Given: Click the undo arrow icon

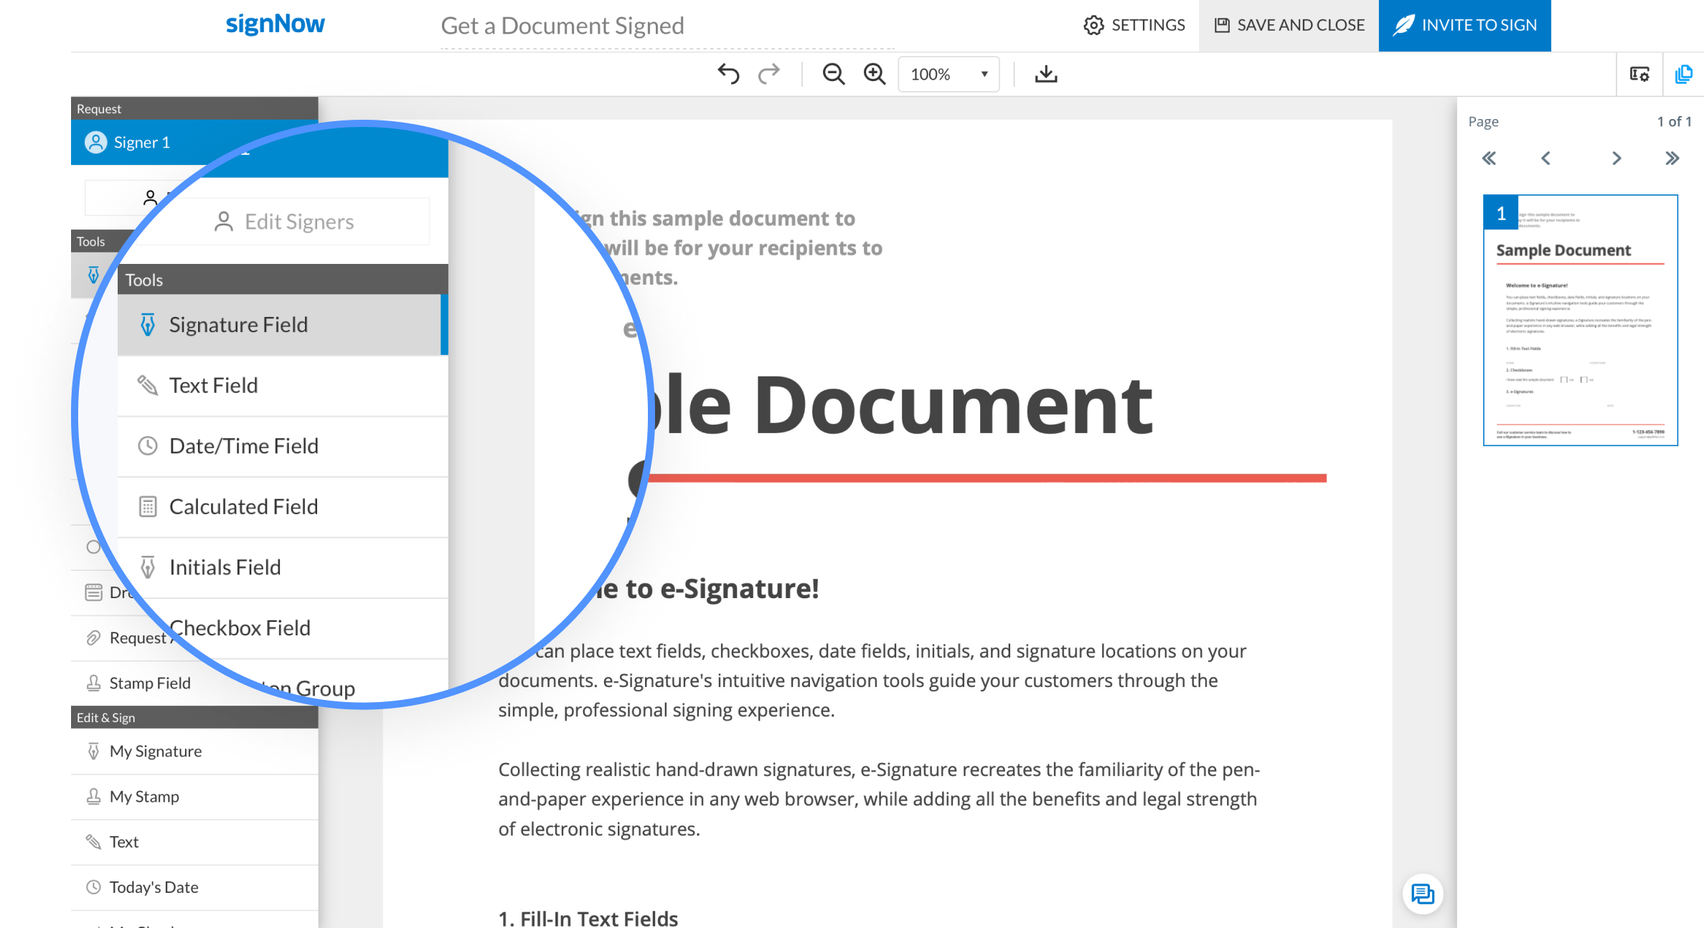Looking at the screenshot, I should pyautogui.click(x=728, y=74).
